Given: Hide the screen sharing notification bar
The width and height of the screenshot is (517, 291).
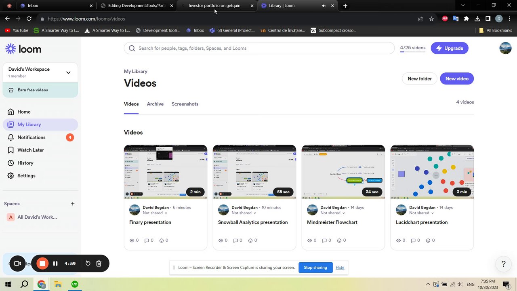Looking at the screenshot, I should pyautogui.click(x=340, y=268).
